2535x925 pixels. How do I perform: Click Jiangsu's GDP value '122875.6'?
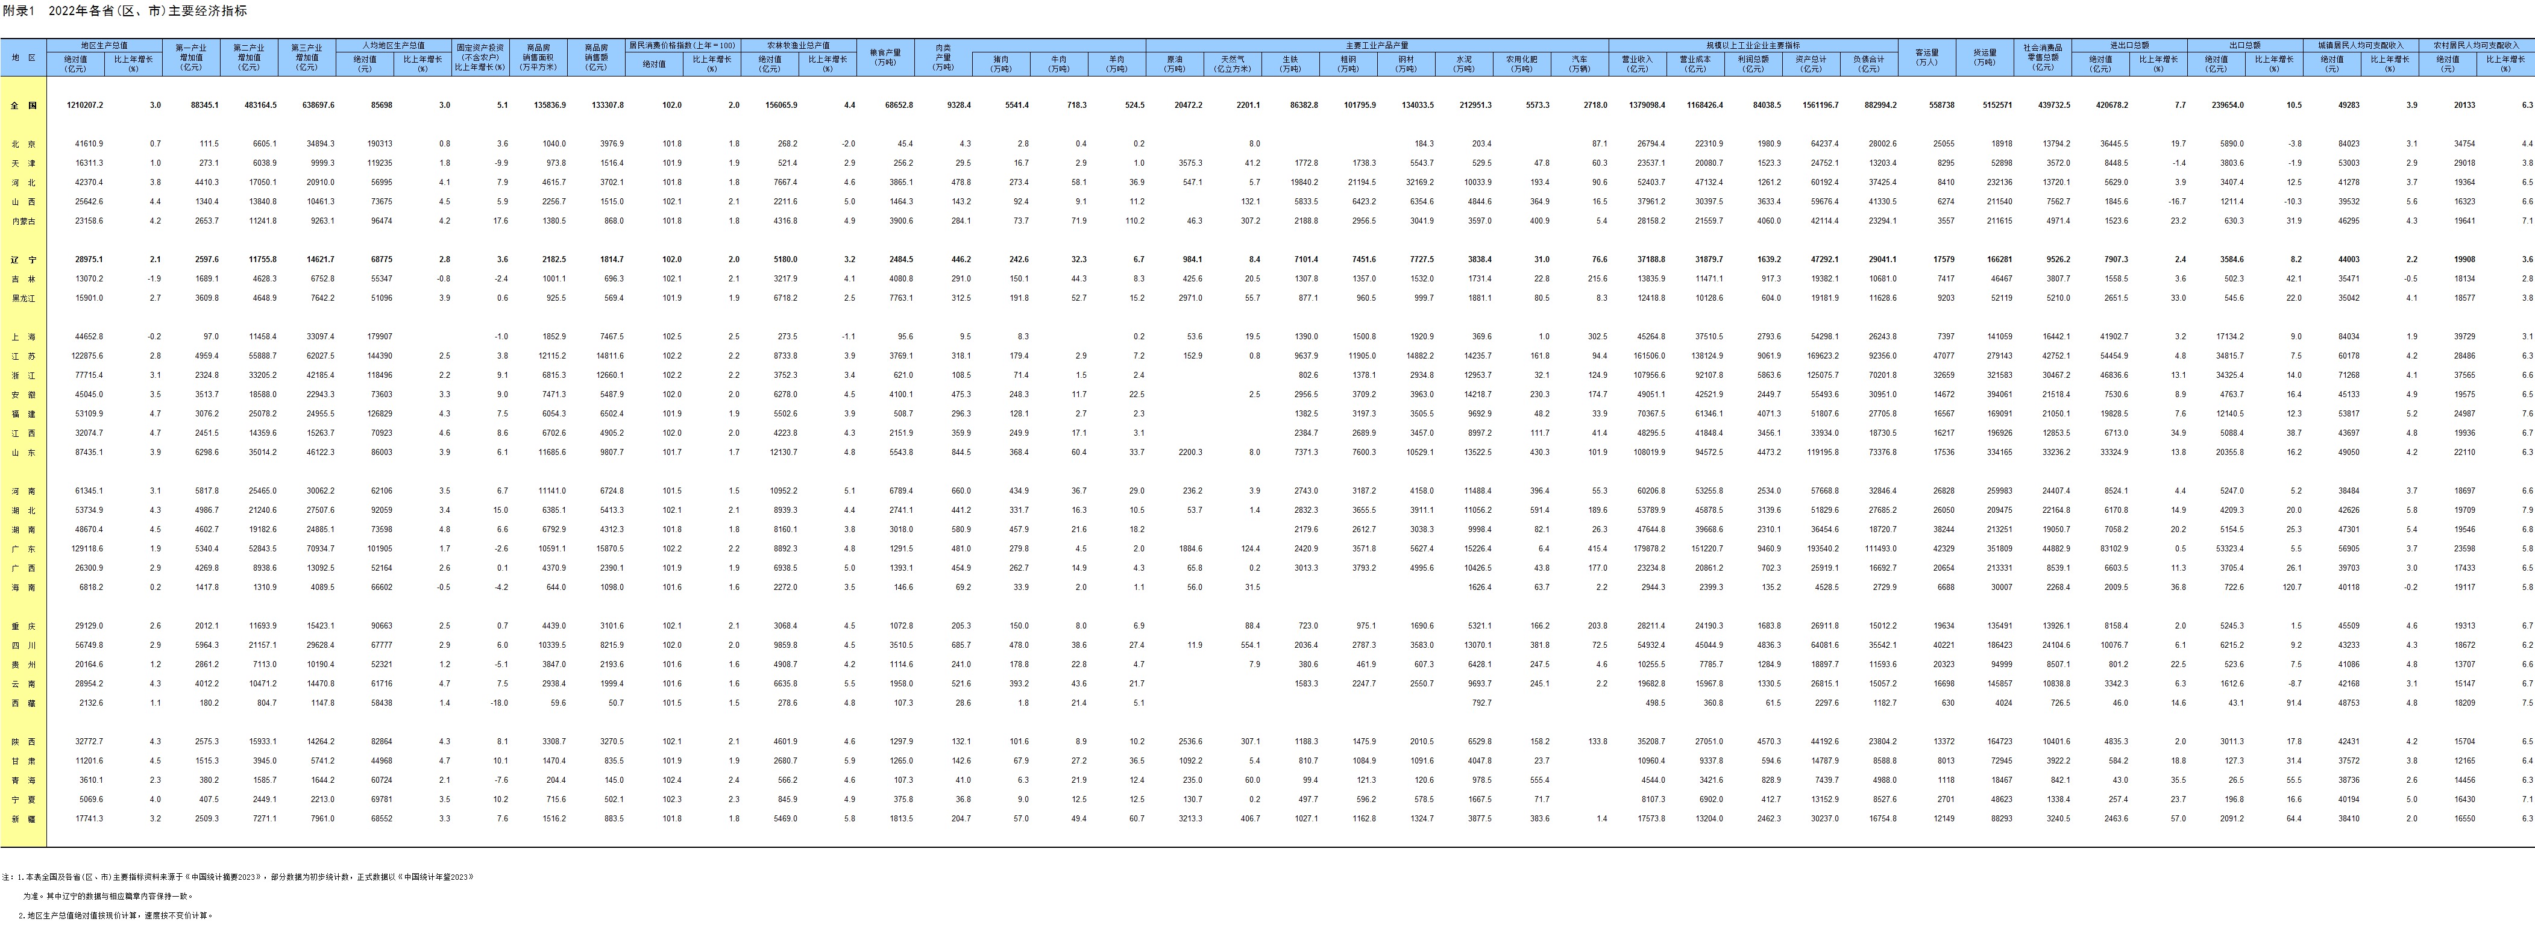click(87, 356)
